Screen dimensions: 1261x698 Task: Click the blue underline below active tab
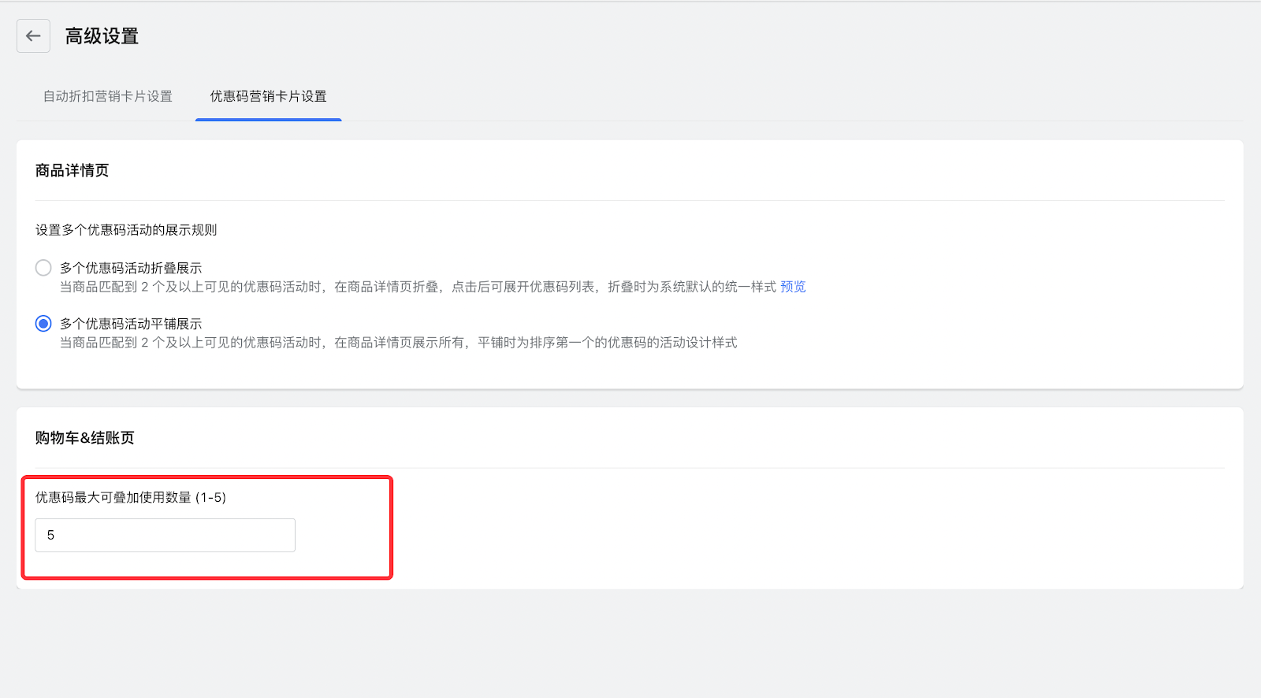[x=268, y=120]
